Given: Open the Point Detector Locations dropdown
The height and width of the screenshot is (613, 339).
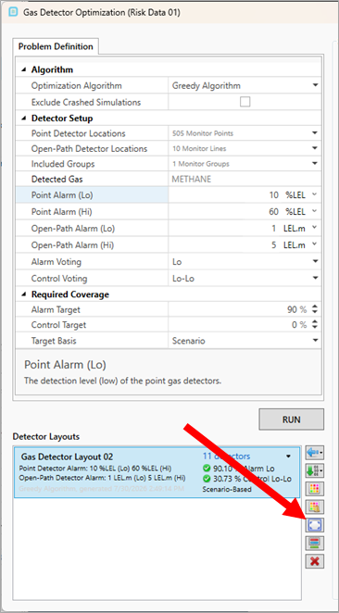Looking at the screenshot, I should tap(315, 133).
